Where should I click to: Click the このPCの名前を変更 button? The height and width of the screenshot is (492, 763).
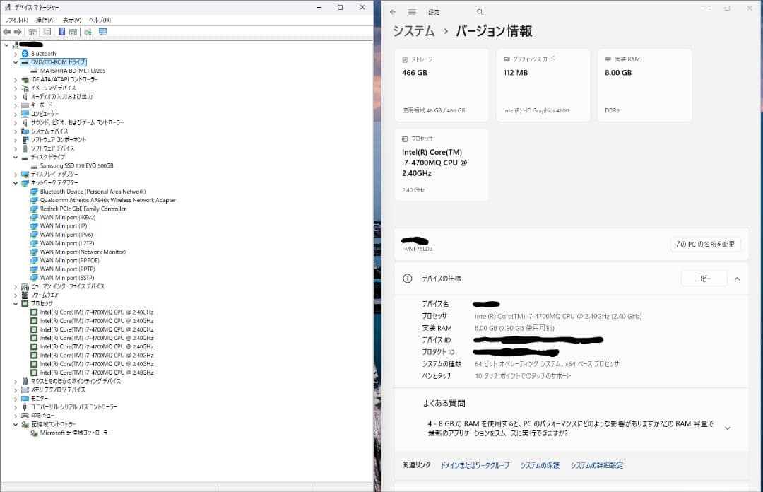[704, 242]
